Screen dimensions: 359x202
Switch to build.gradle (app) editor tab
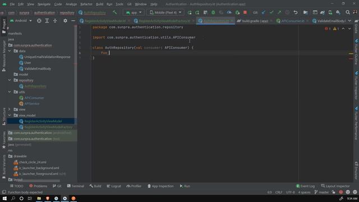(x=254, y=21)
